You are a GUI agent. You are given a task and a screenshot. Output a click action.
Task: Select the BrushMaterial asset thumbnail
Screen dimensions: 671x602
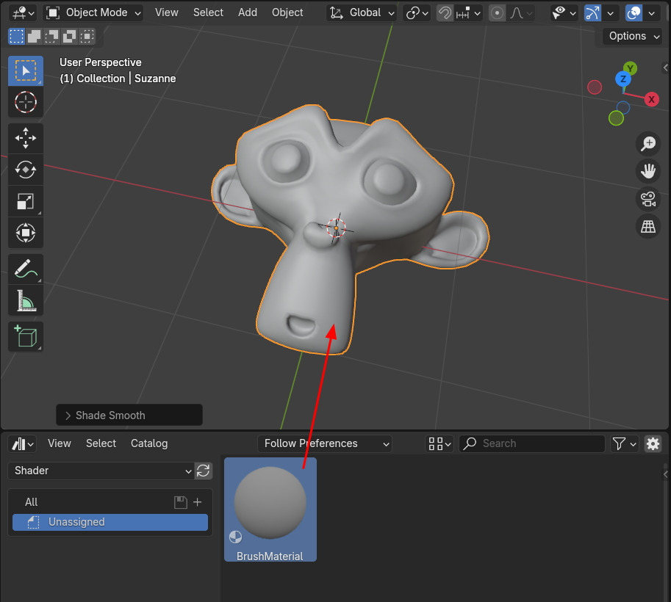pyautogui.click(x=270, y=509)
